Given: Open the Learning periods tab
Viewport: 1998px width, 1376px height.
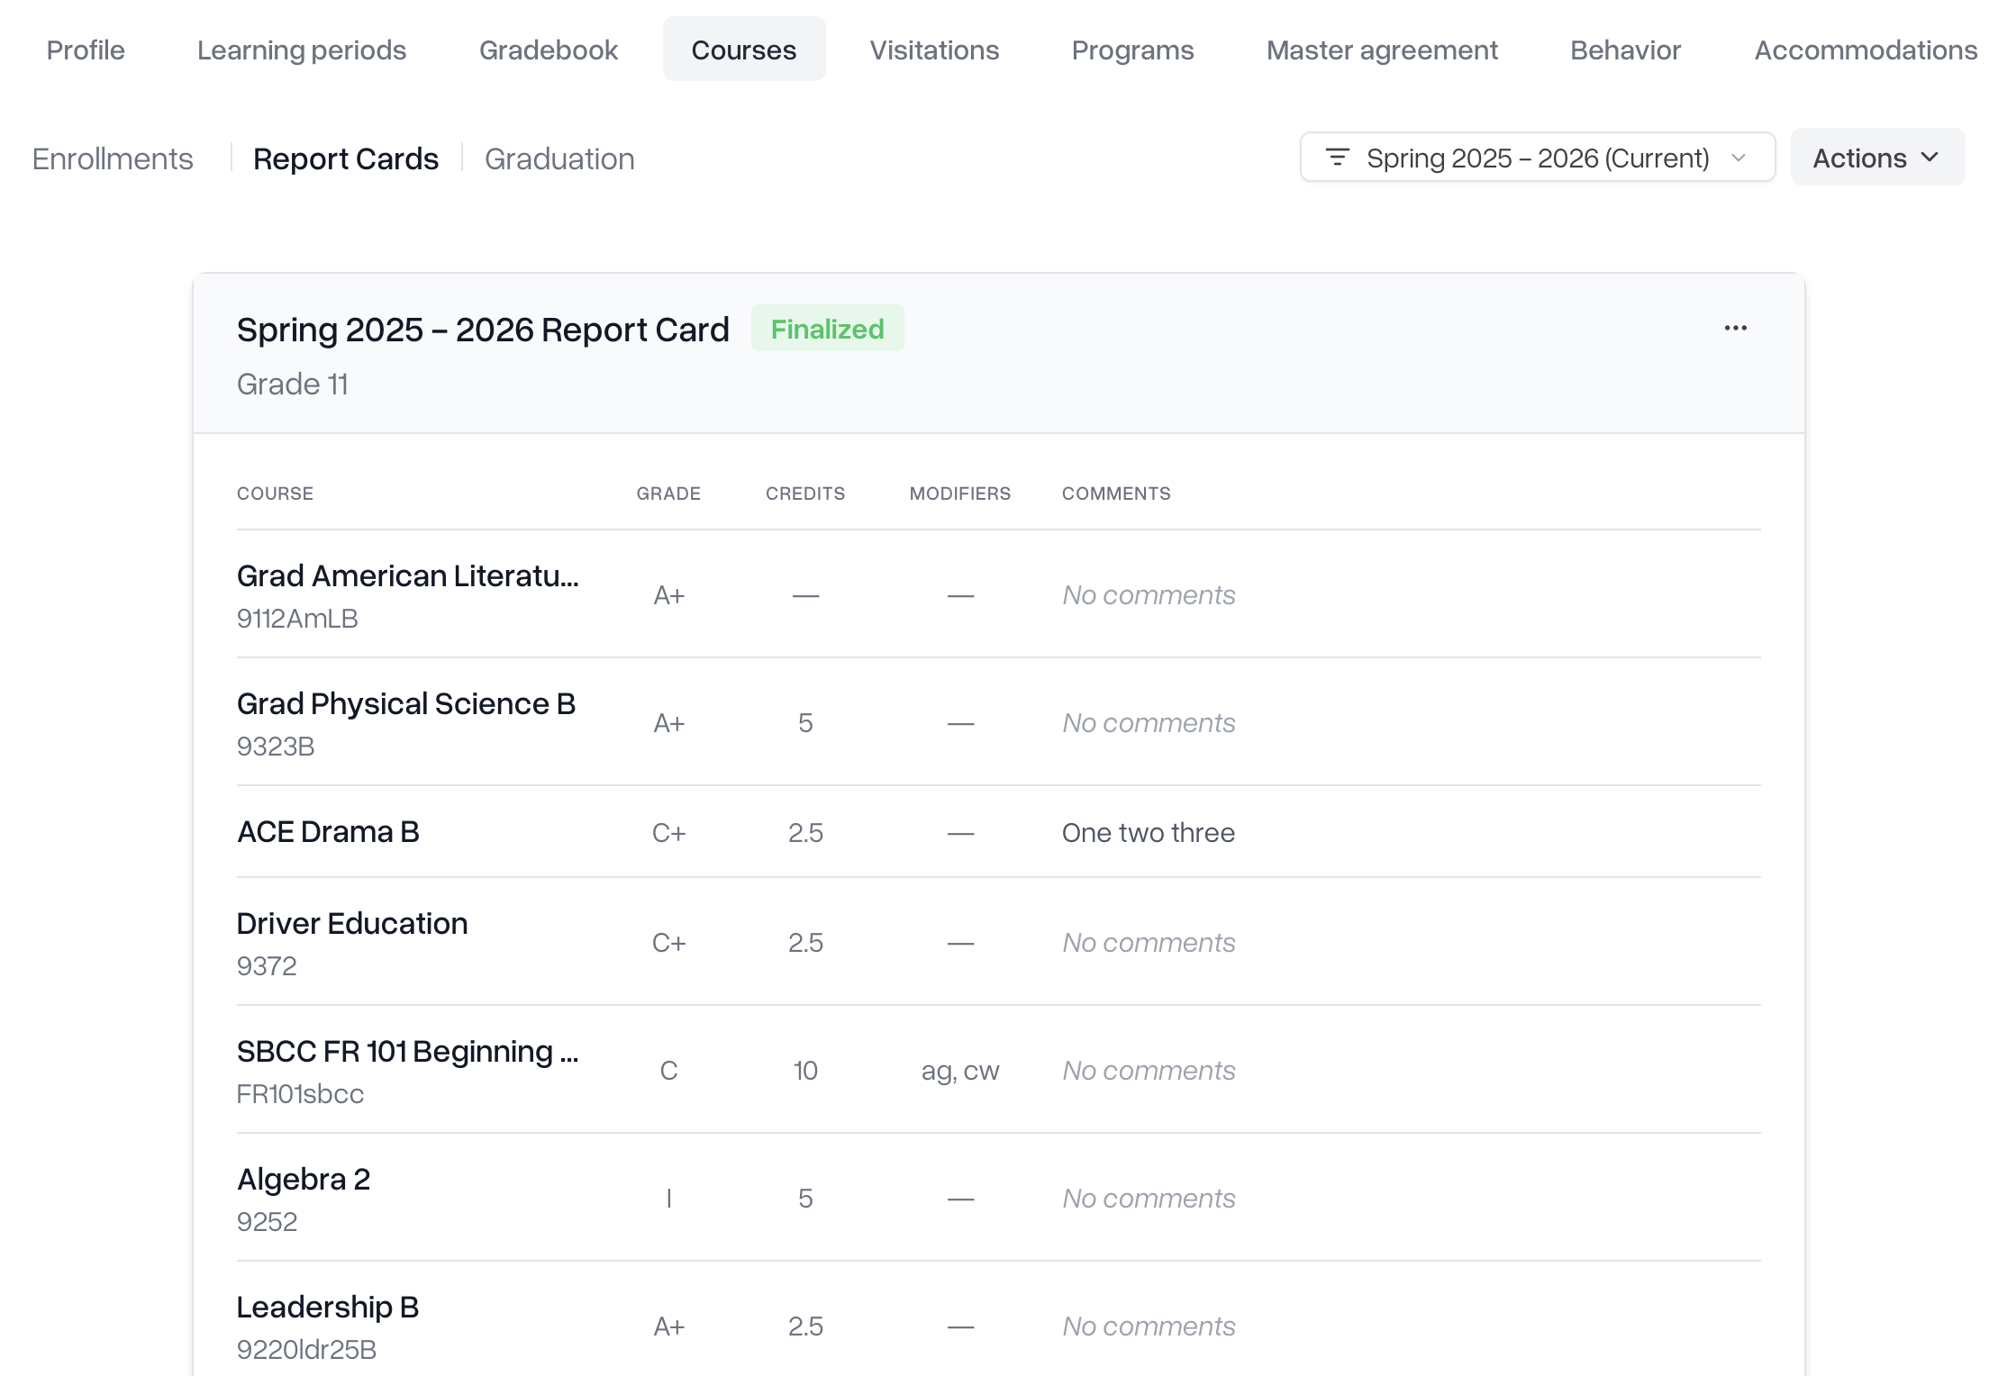Looking at the screenshot, I should click(302, 50).
